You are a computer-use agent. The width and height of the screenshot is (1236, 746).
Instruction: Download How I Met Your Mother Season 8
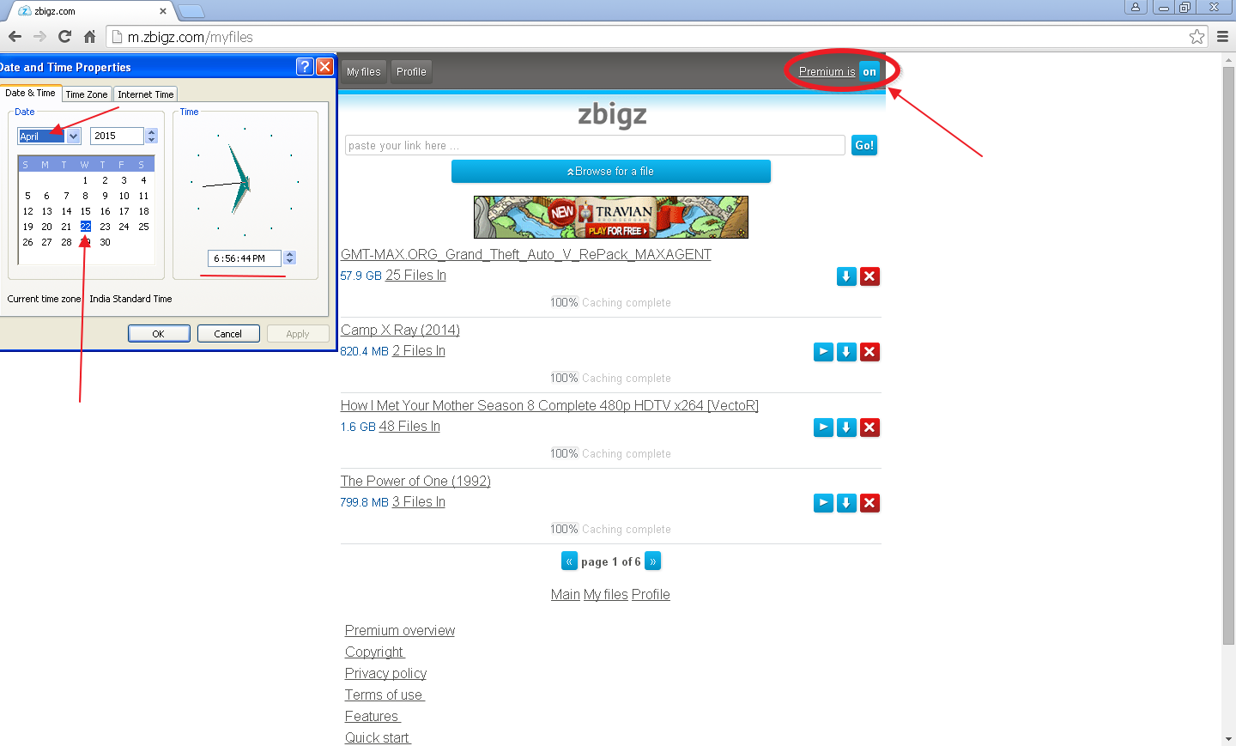click(x=846, y=428)
